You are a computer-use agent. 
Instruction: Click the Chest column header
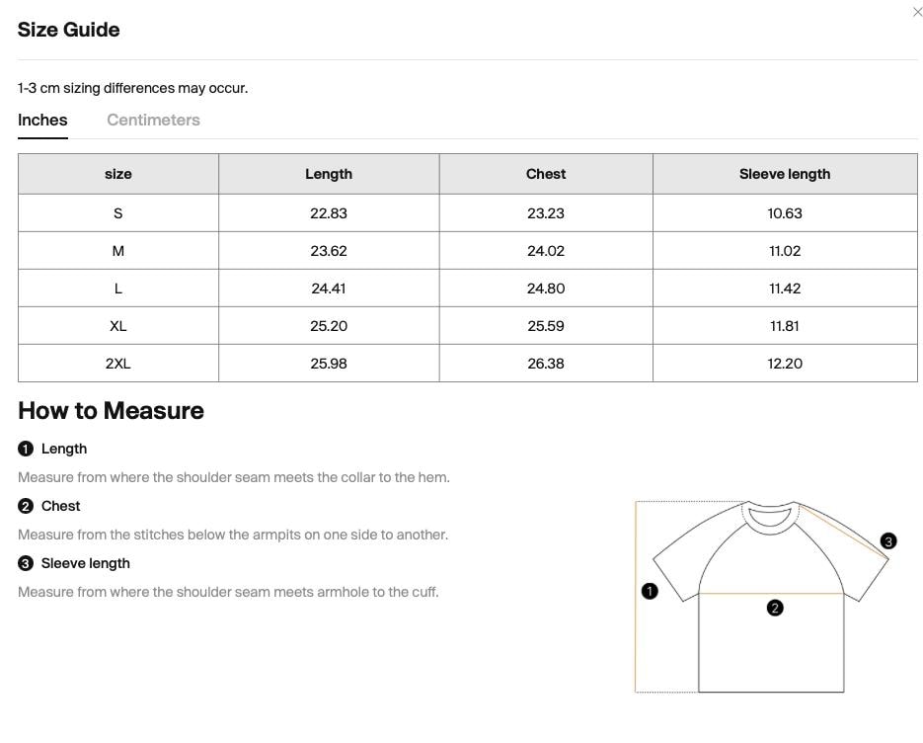[546, 174]
